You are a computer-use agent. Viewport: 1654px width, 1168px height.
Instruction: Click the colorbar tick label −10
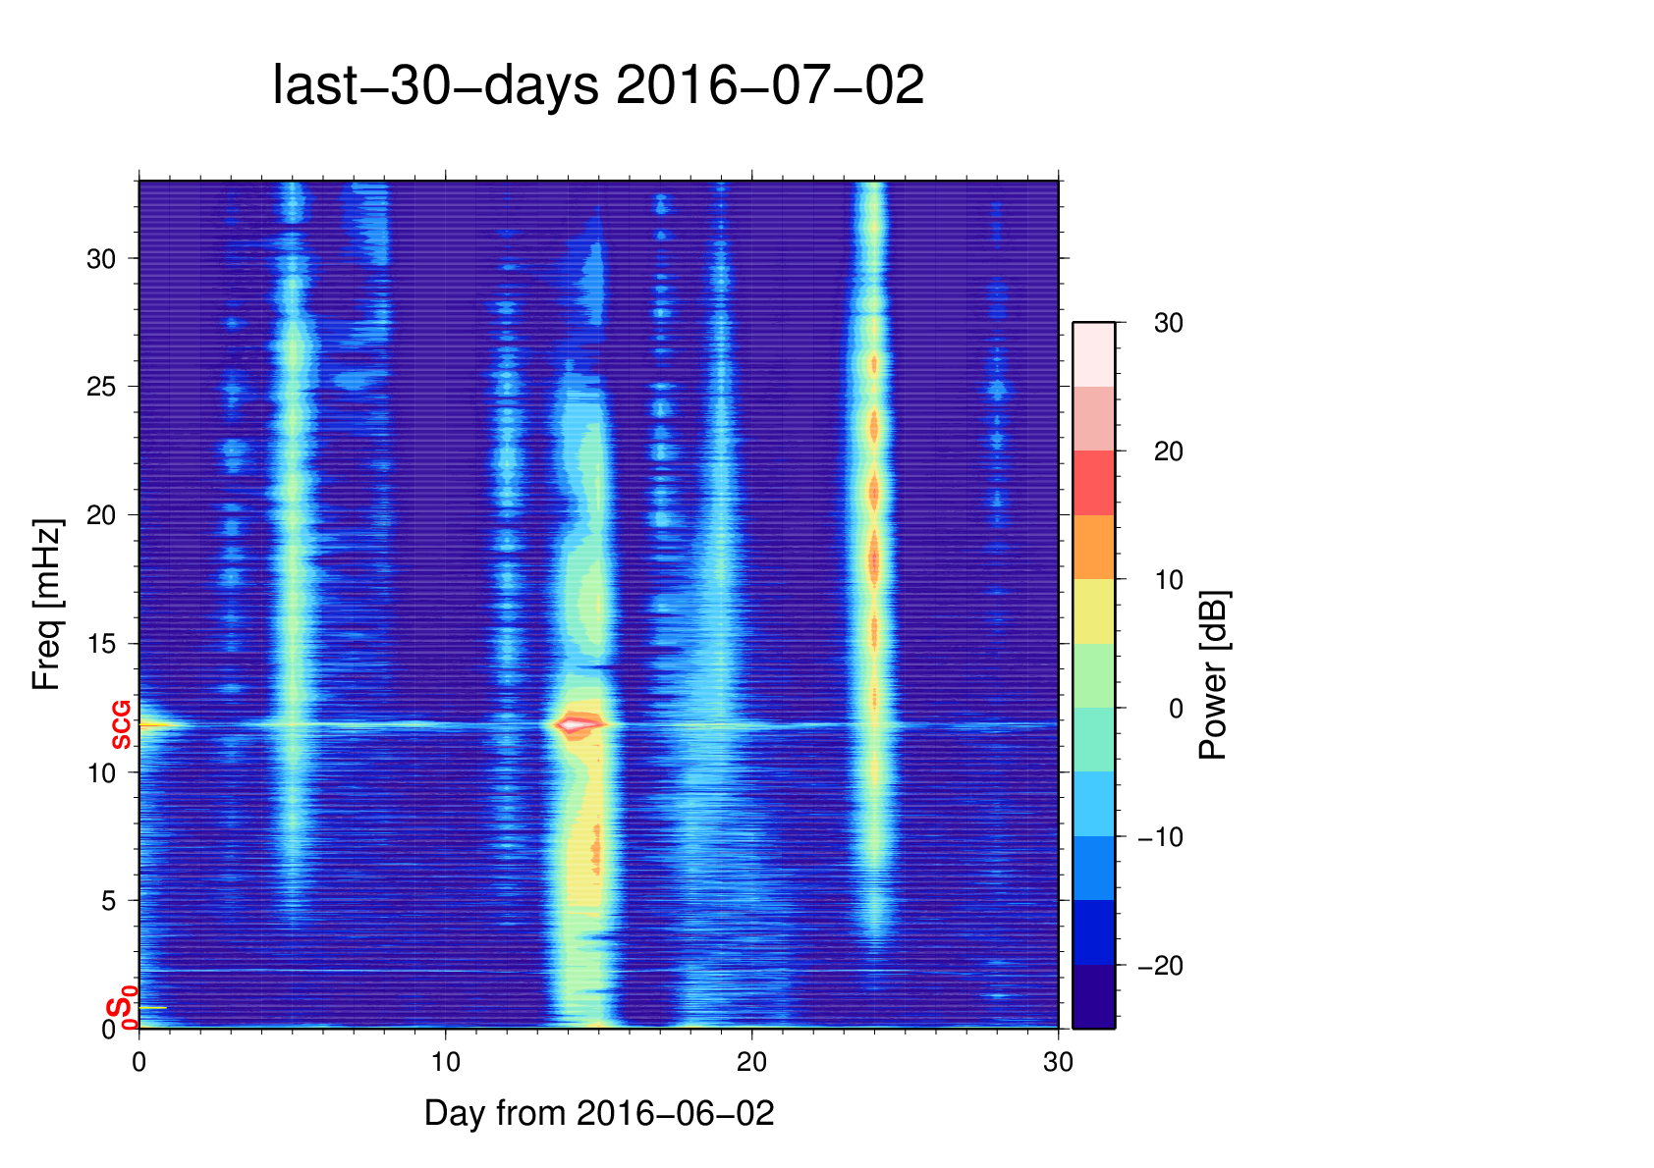coord(1160,837)
